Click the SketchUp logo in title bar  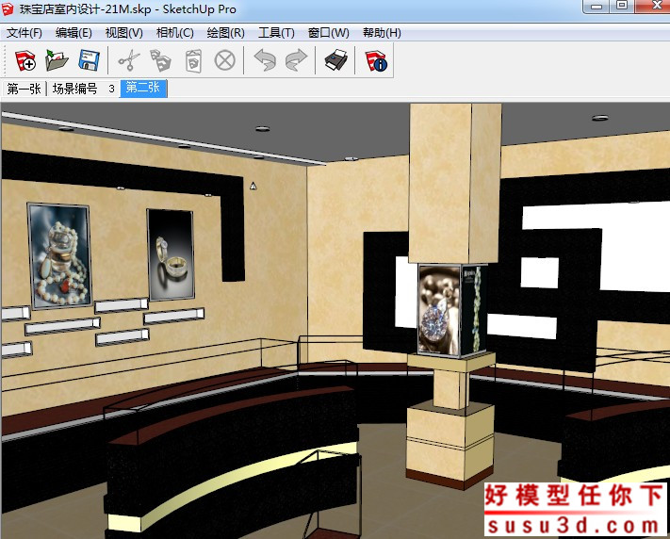pos(8,8)
